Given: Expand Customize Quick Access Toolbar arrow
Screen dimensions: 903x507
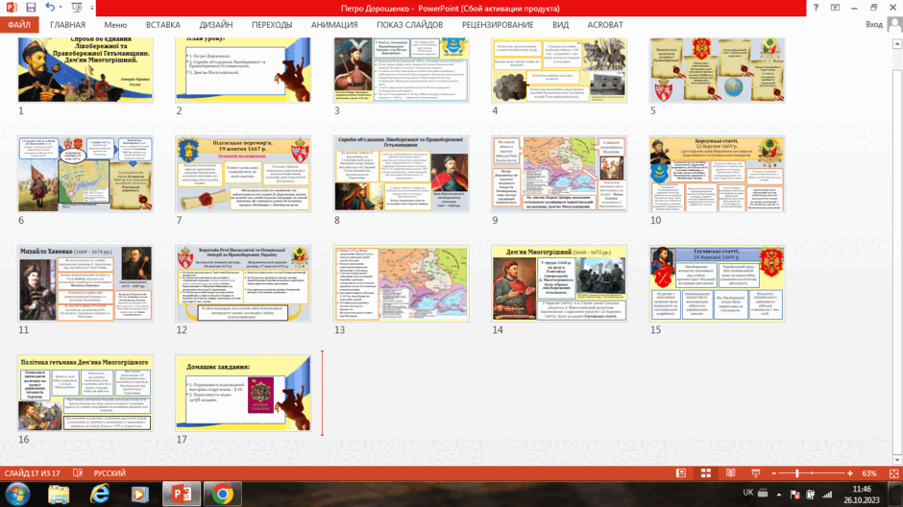Looking at the screenshot, I should [92, 8].
